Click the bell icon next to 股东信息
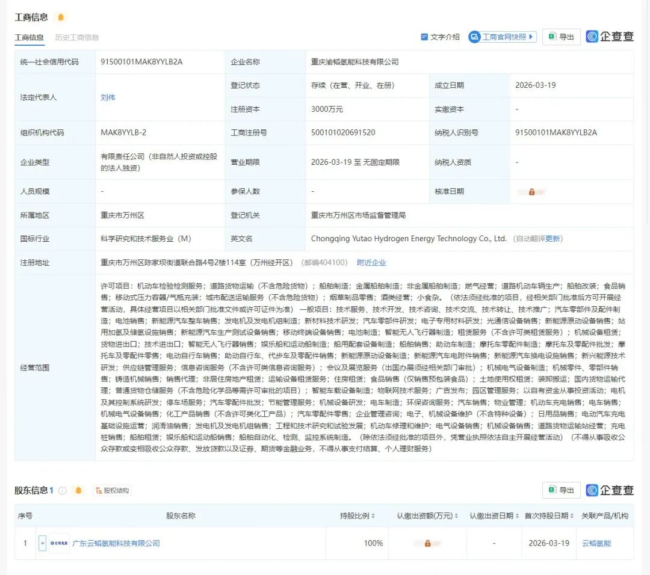Viewport: 650px width, 575px height. [78, 490]
